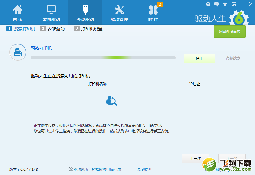Close the 驱动人生 window
255x175 pixels.
point(250,4)
